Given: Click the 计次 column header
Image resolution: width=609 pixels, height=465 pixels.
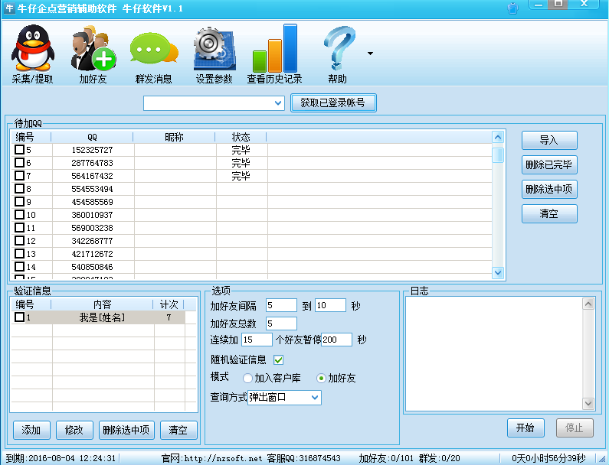Looking at the screenshot, I should point(169,304).
